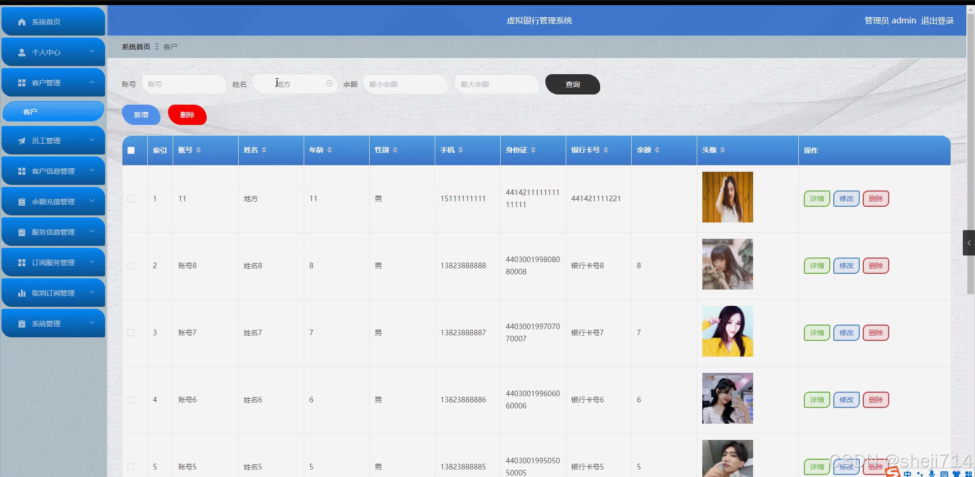
Task: Click 修改 for the 账号8 row
Action: [847, 266]
